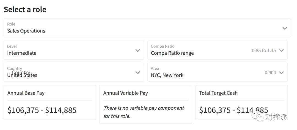Click the "Select a role" heading
Viewport: 297px width, 130px height.
tap(25, 10)
